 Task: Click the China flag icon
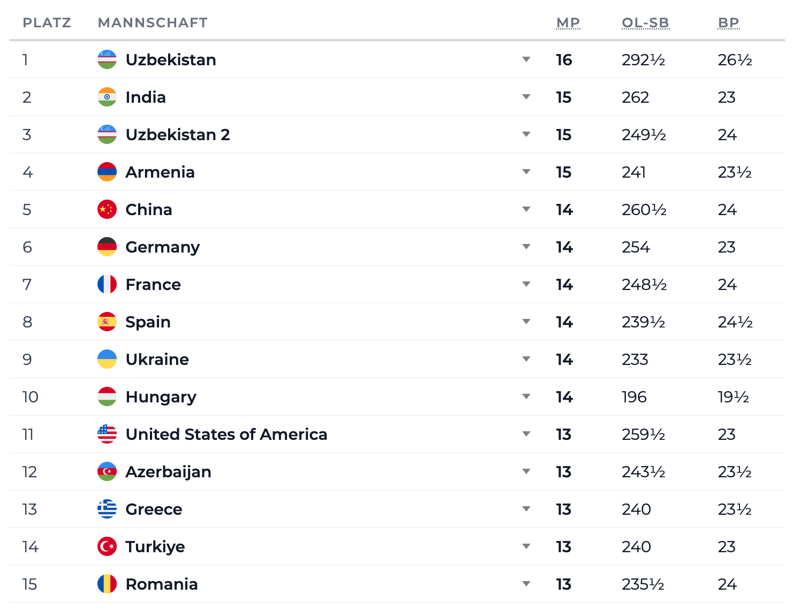point(107,209)
